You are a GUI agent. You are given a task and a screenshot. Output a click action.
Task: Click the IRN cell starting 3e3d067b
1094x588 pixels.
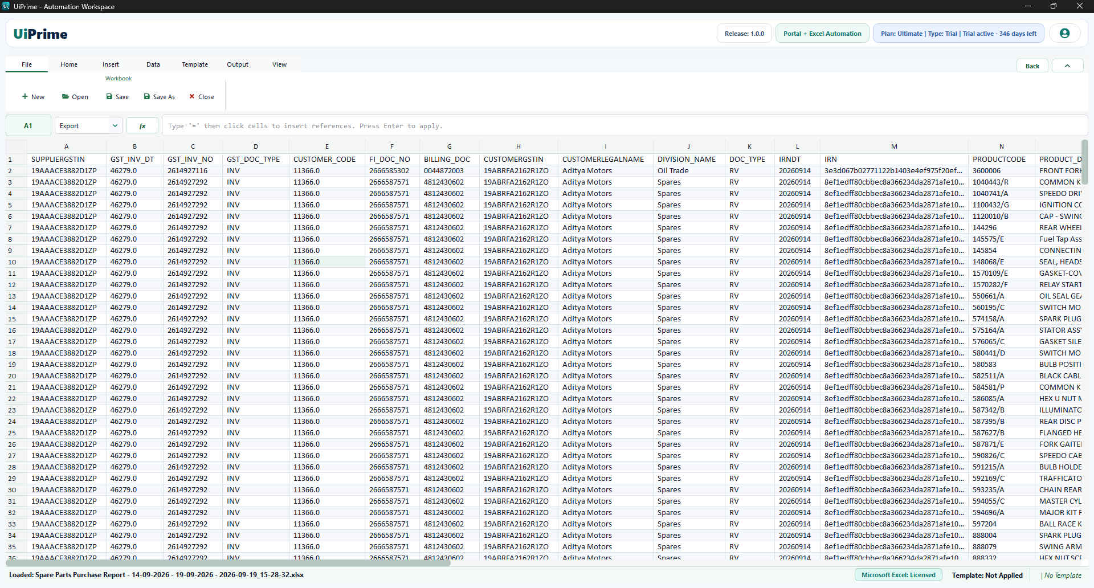click(x=894, y=171)
